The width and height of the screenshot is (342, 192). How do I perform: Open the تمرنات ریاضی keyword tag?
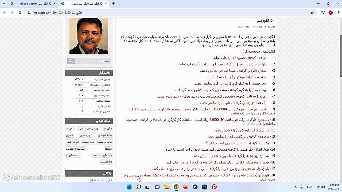[105, 135]
